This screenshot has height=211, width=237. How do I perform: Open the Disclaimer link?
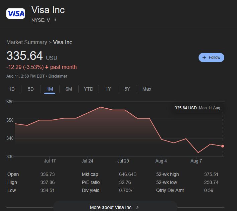tap(58, 76)
